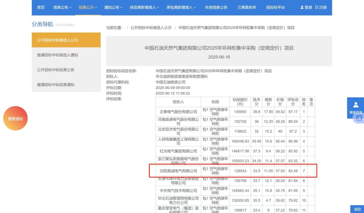Viewport: 364px width, 213px height.
Task: Select the 红光电气集团有限公司 bidder cell
Action: point(178,151)
